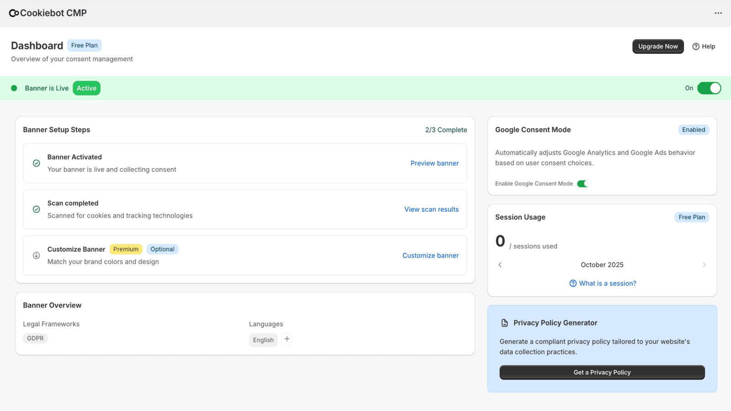The height and width of the screenshot is (411, 731).
Task: Click the Active status badge
Action: [x=86, y=88]
